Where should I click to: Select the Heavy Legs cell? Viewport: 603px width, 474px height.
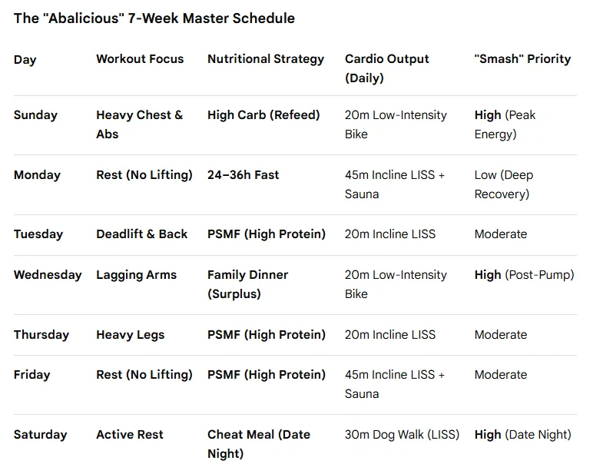130,335
